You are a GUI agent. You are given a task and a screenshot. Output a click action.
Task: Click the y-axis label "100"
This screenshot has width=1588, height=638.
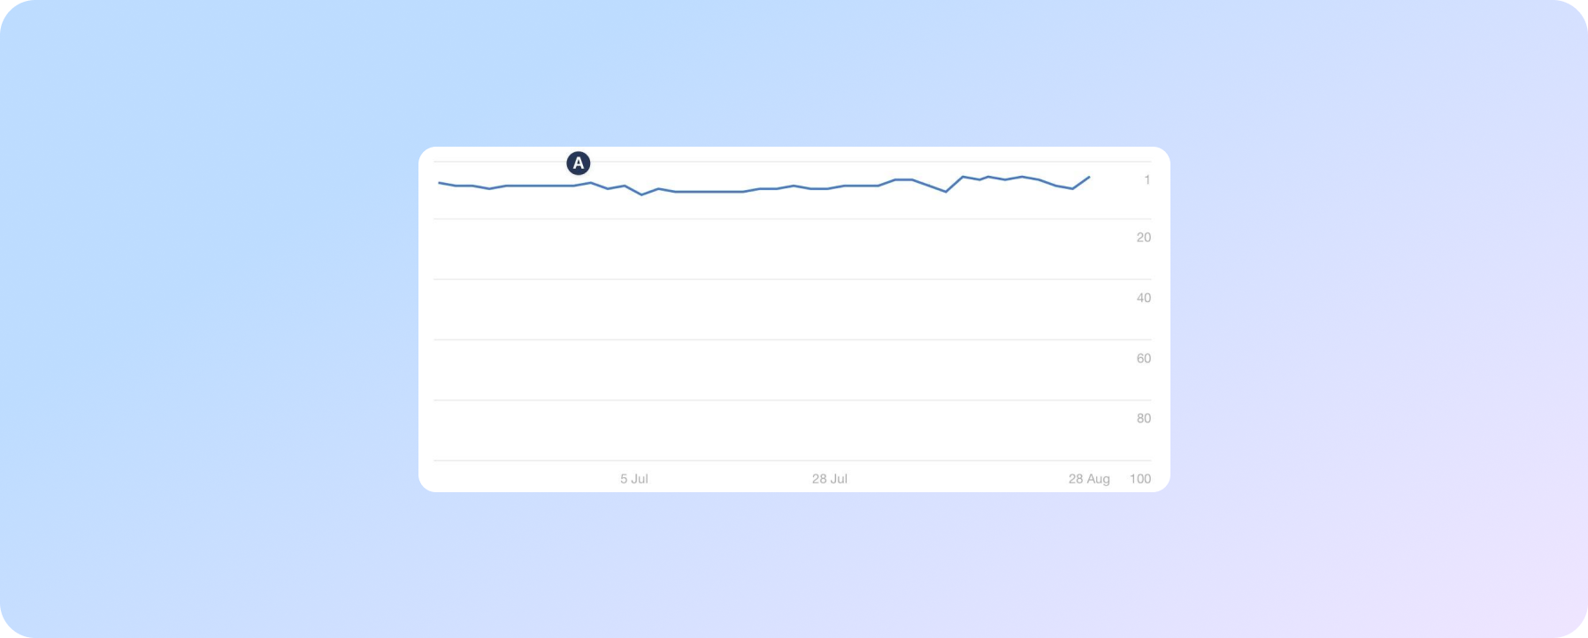[1140, 479]
